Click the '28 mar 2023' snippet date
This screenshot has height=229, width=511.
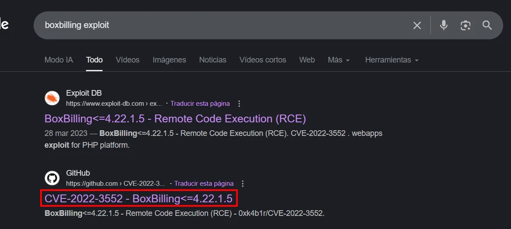[66, 133]
